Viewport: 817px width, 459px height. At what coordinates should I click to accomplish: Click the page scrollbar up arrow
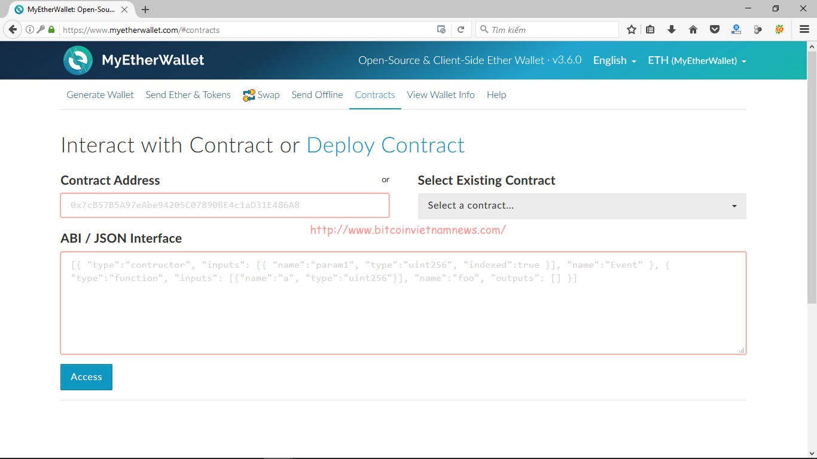(812, 46)
